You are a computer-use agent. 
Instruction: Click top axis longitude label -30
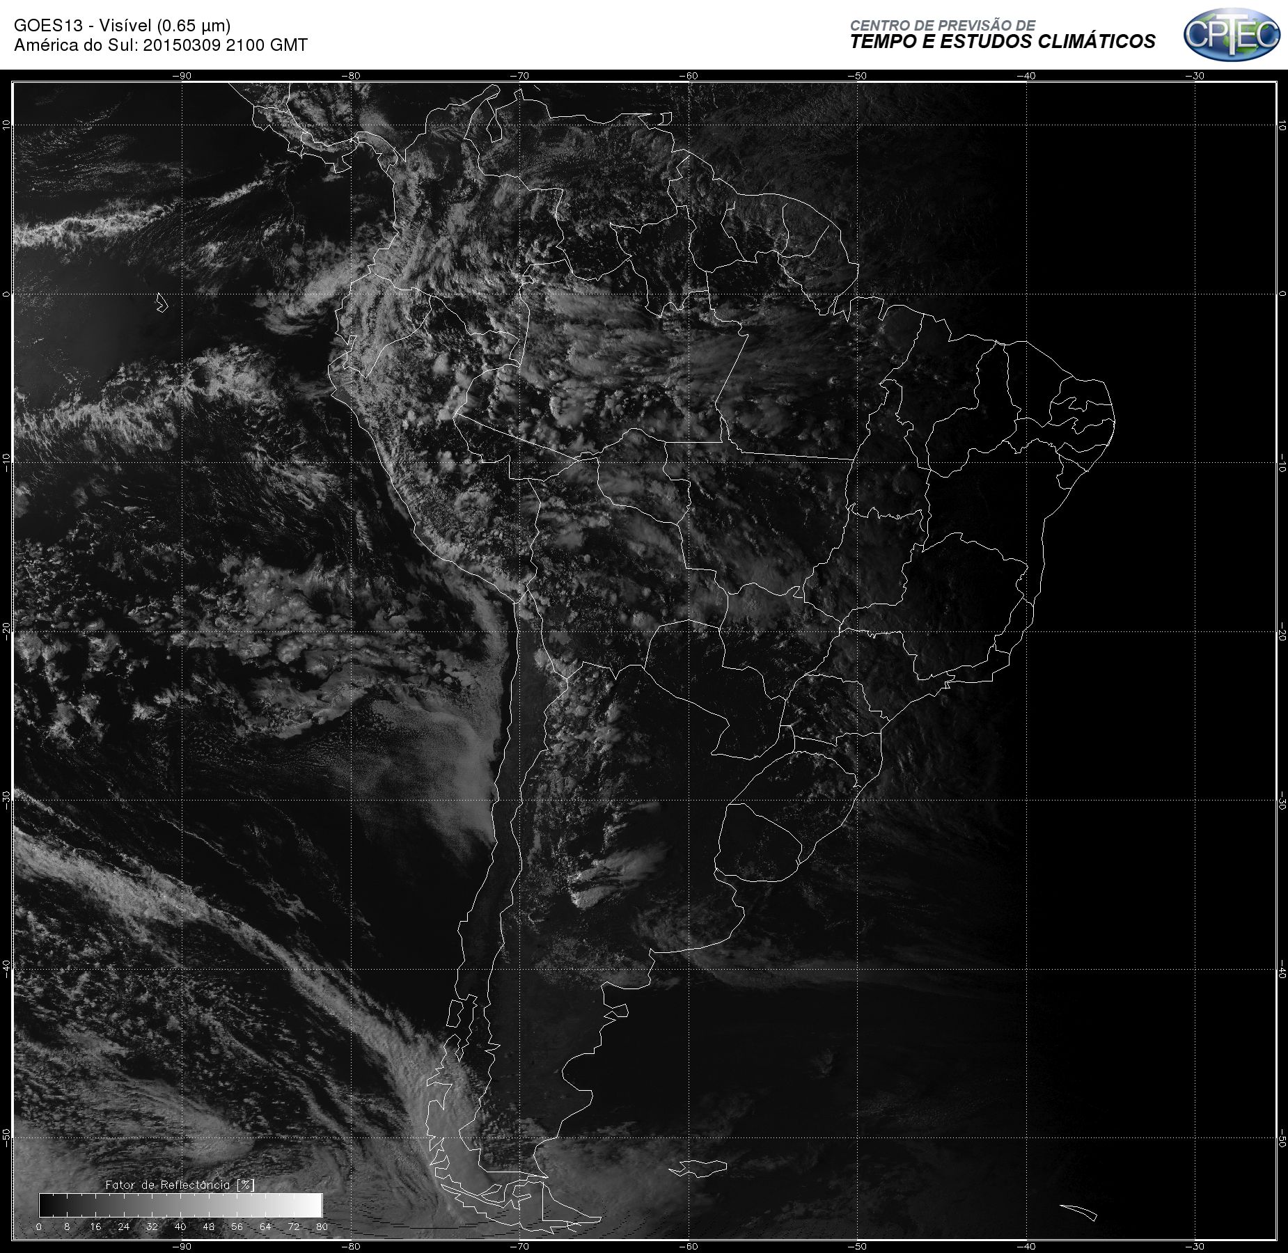[1195, 76]
